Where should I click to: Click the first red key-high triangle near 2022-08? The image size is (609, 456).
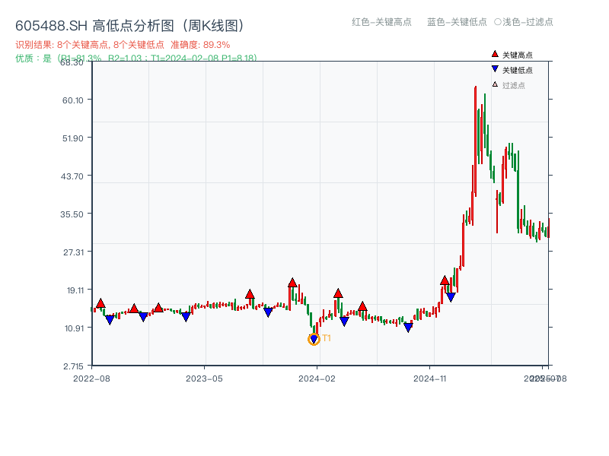pyautogui.click(x=99, y=303)
